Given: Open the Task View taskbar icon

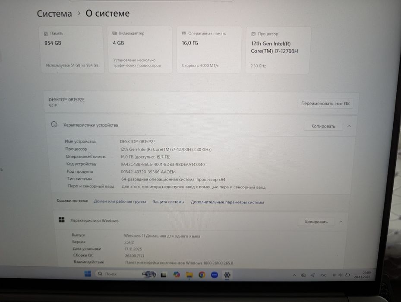Looking at the screenshot, I should (164, 275).
